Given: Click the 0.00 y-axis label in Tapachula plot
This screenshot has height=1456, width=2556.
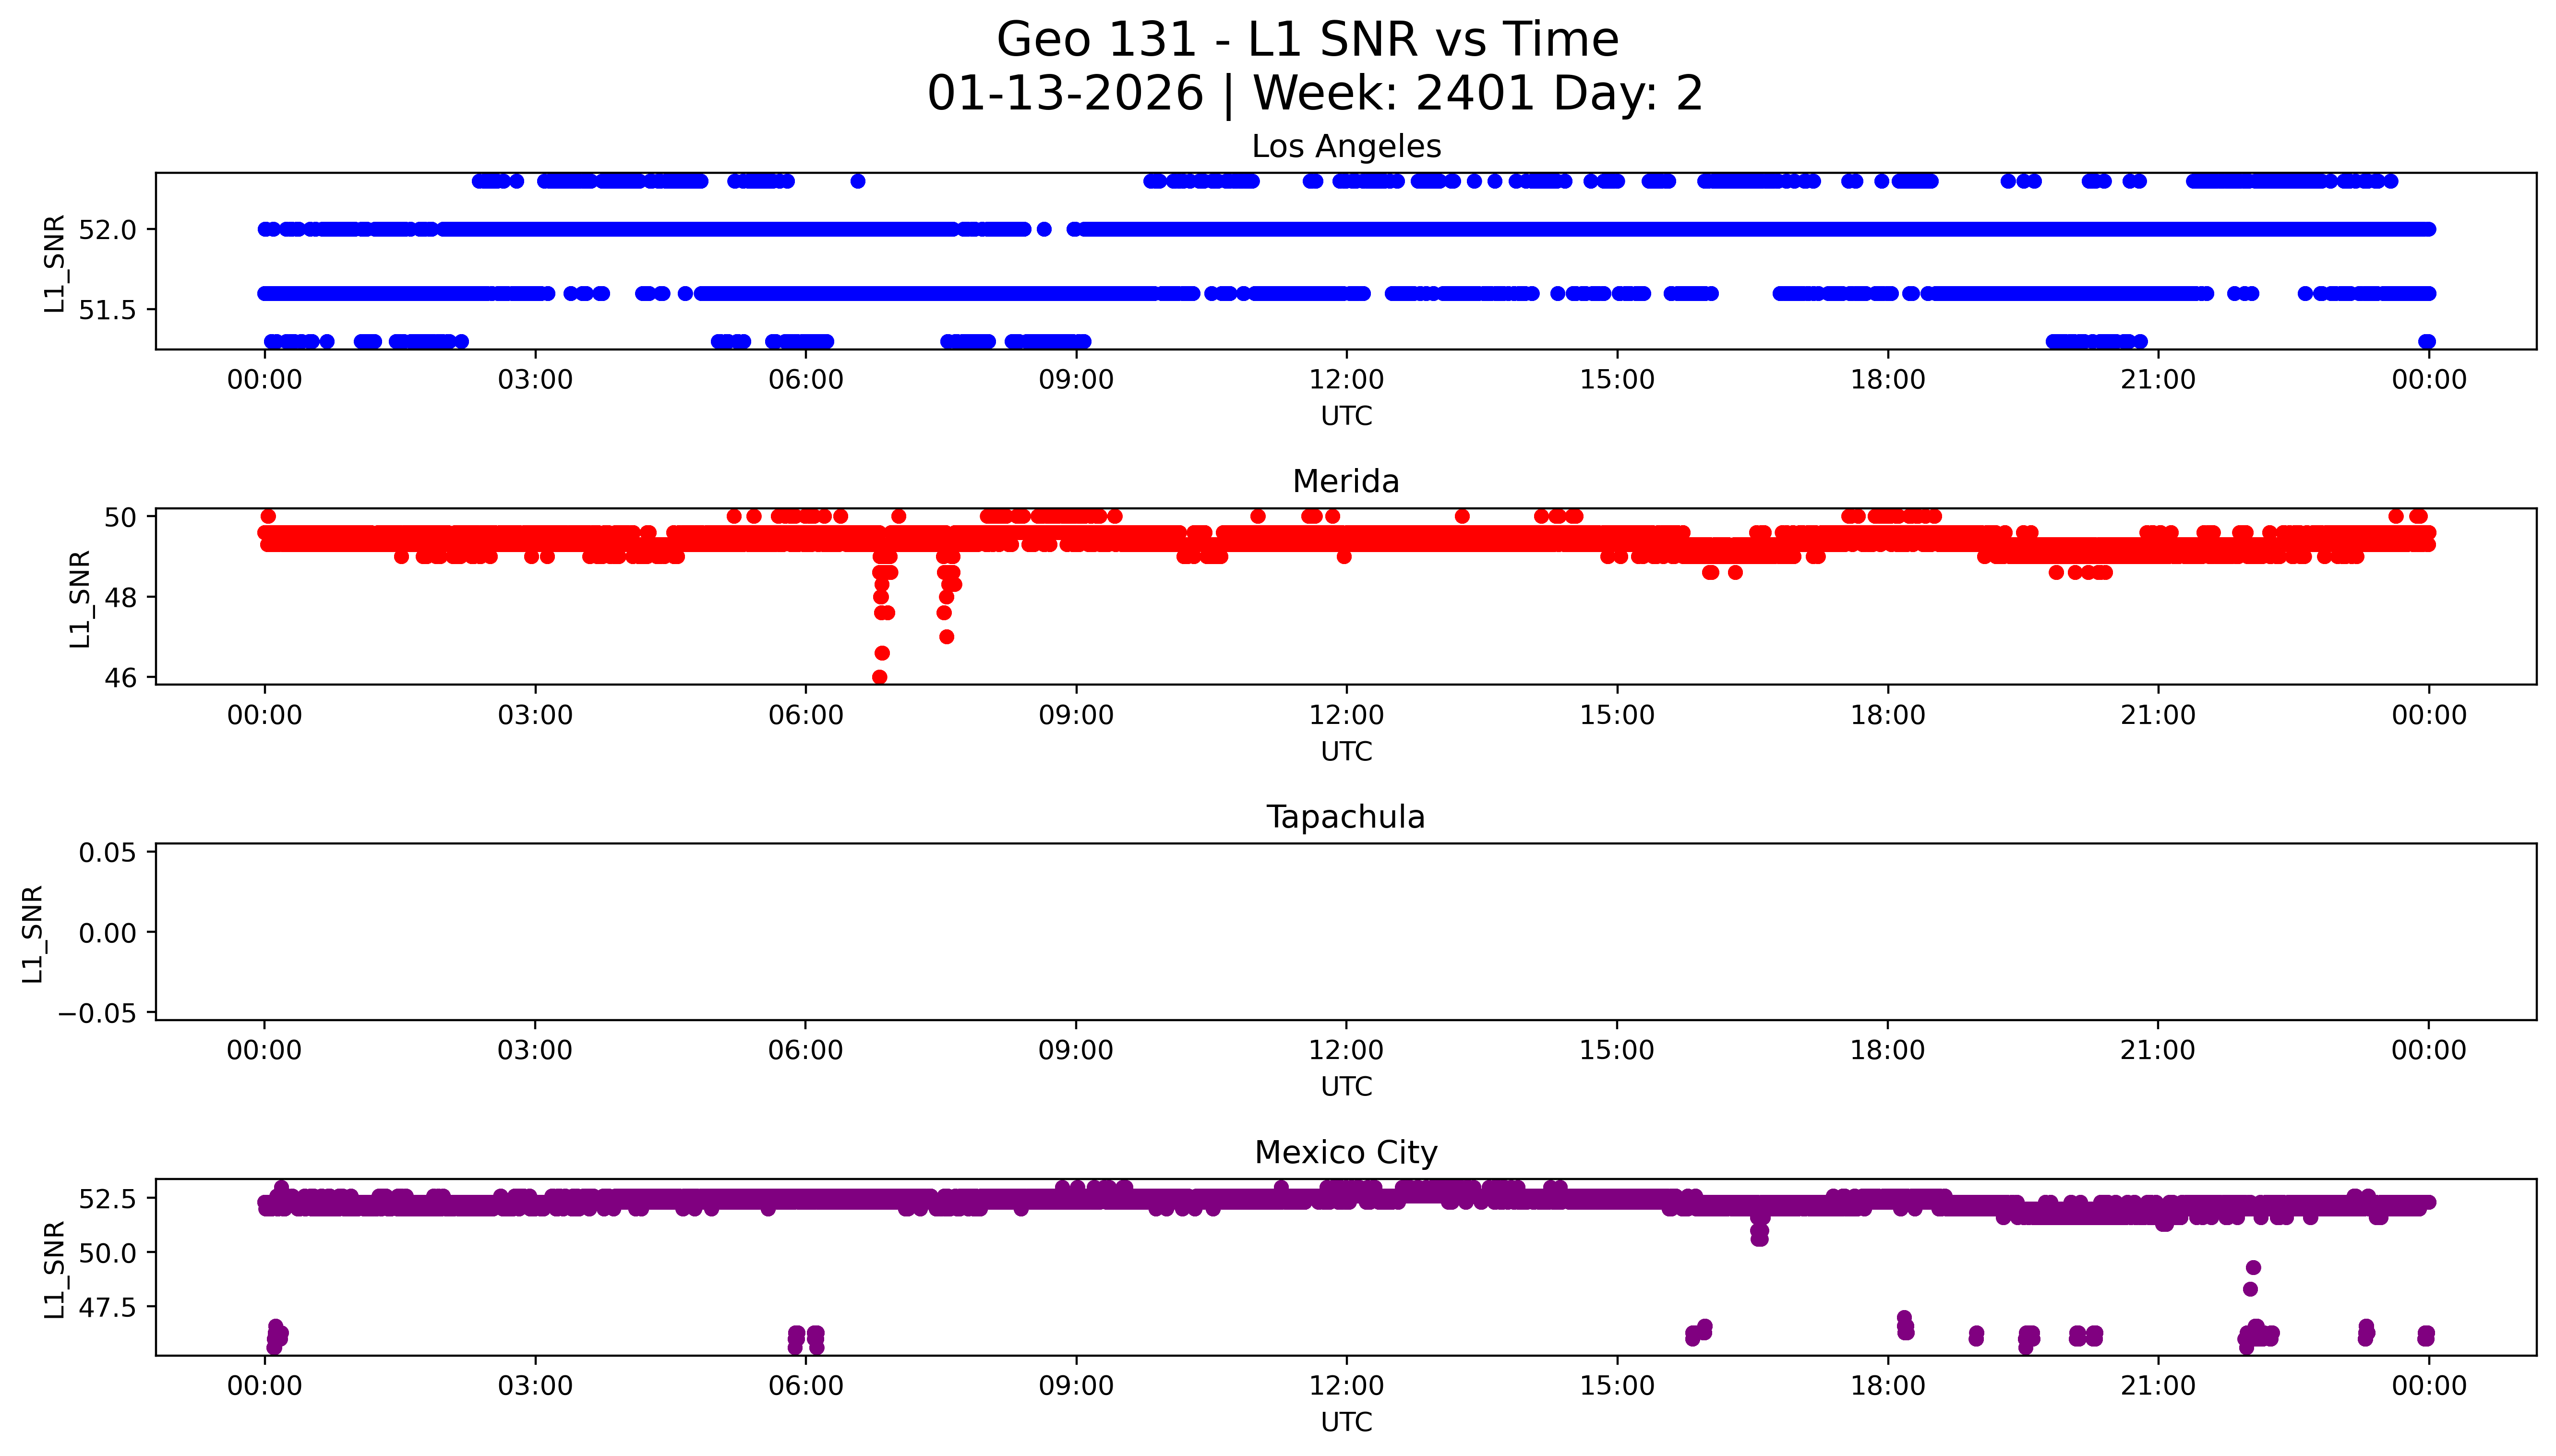Looking at the screenshot, I should click(107, 933).
